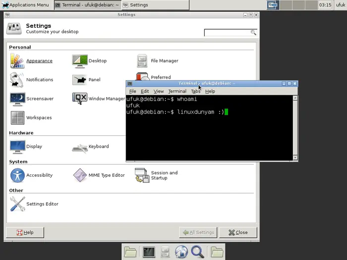
Task: Click the Help button in Settings
Action: click(25, 232)
